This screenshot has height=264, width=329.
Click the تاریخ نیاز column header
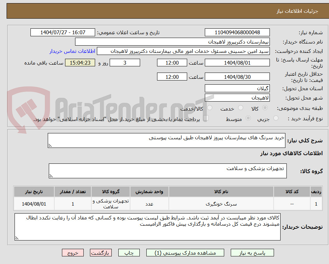click(34, 192)
